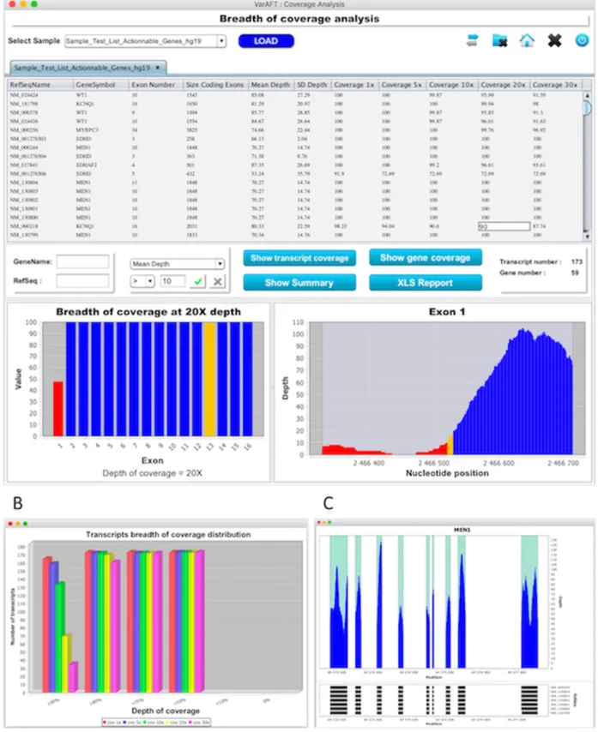598x732 pixels.
Task: Select row NM_181798 in the table
Action: coord(295,104)
